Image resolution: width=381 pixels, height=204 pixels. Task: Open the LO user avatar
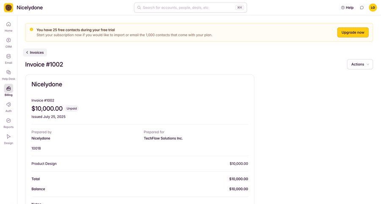(373, 8)
